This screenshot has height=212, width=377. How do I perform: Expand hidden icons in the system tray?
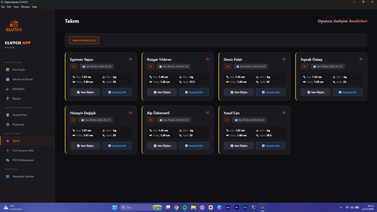(x=341, y=208)
